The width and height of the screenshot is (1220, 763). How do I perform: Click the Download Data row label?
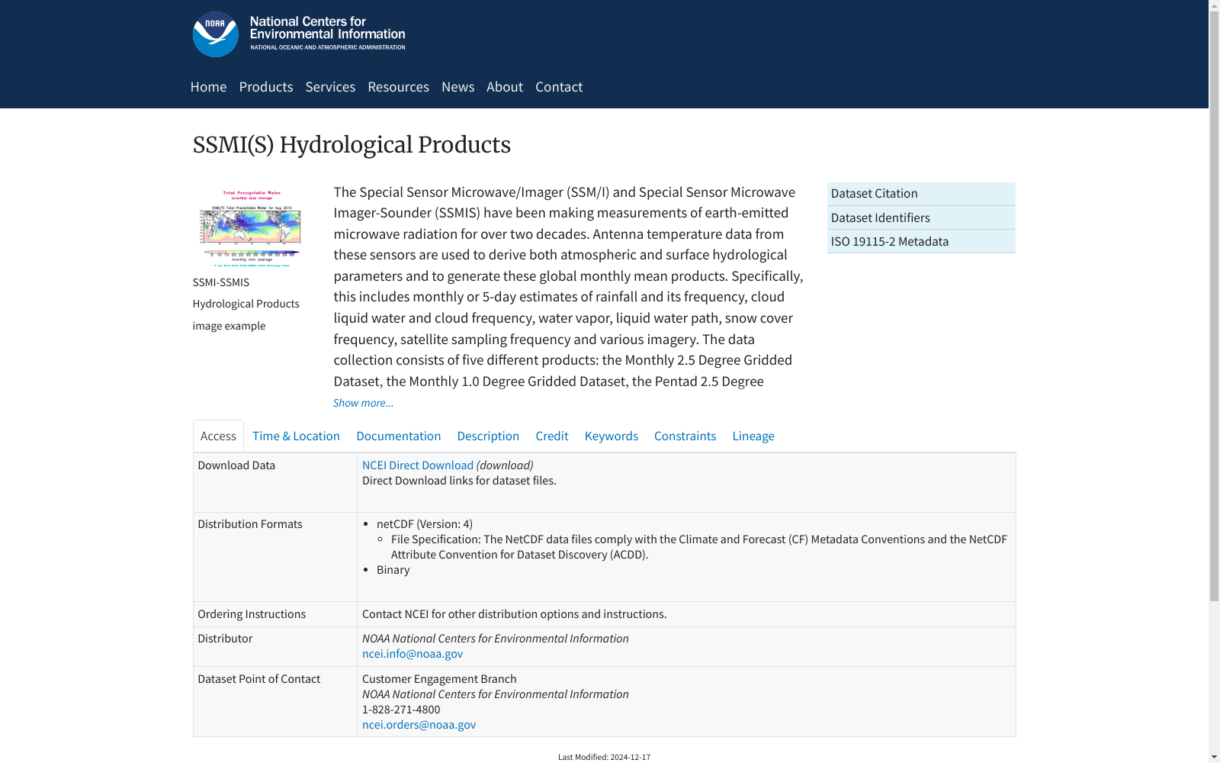(236, 465)
